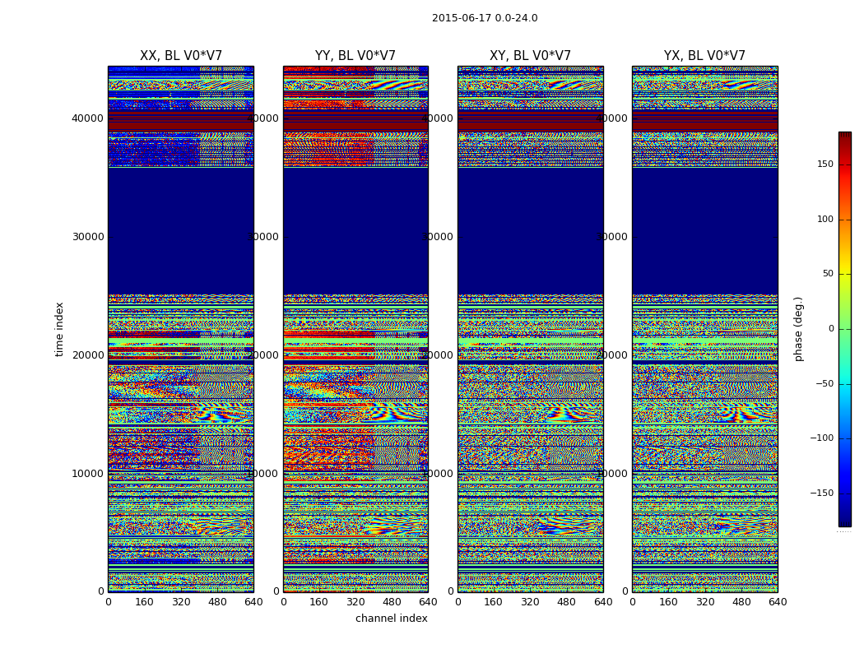Viewport: 864px width, 658px height.
Task: Click the 320 tick under XX plot
Action: (181, 602)
